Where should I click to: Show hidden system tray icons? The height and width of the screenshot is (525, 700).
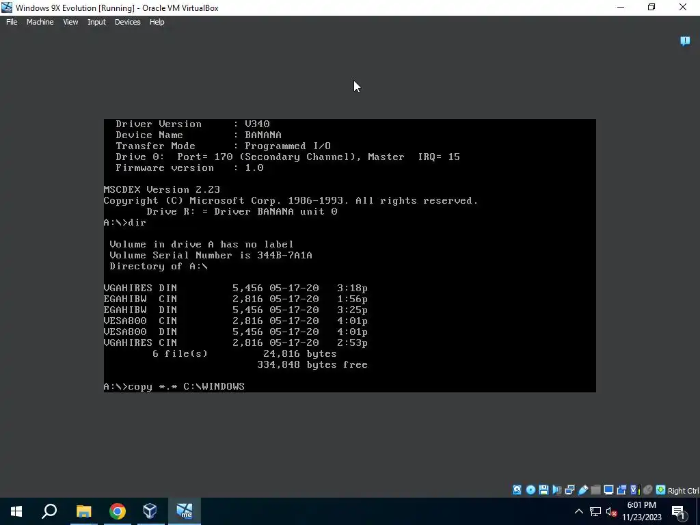click(x=578, y=511)
